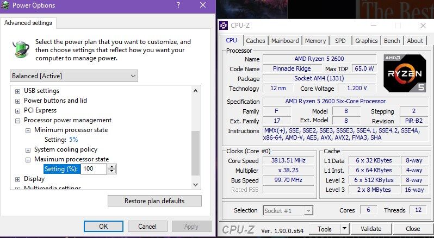This screenshot has width=434, height=238.
Task: Expand the USB settings node
Action: point(18,91)
